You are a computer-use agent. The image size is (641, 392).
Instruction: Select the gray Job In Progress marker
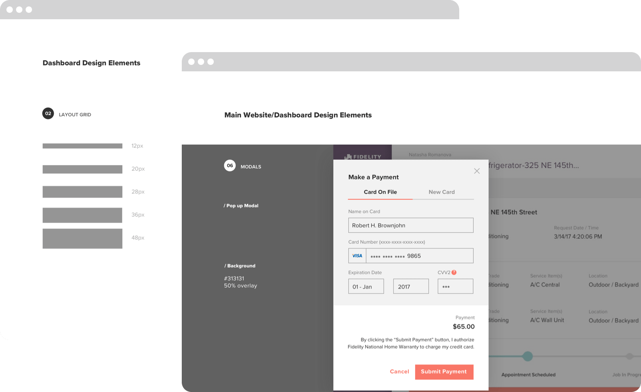coord(629,356)
